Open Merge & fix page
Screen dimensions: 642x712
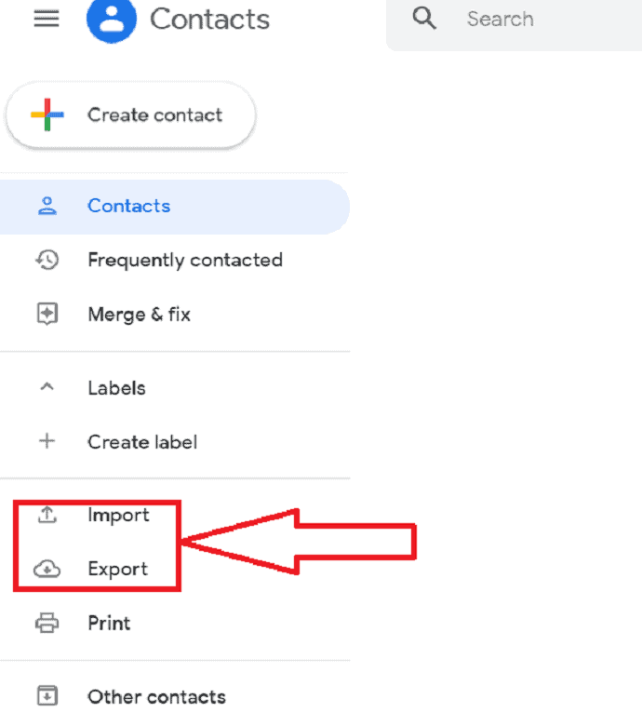(174, 315)
